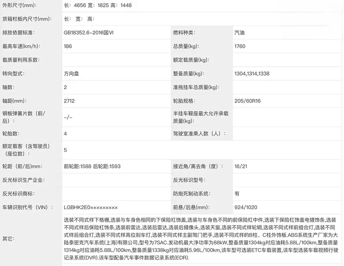Click the 防抱死制动系统 label
This screenshot has height=266, width=344.
[191, 194]
